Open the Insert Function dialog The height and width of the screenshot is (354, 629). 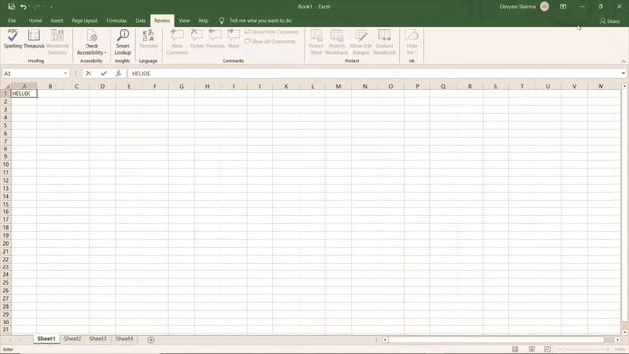click(x=118, y=73)
